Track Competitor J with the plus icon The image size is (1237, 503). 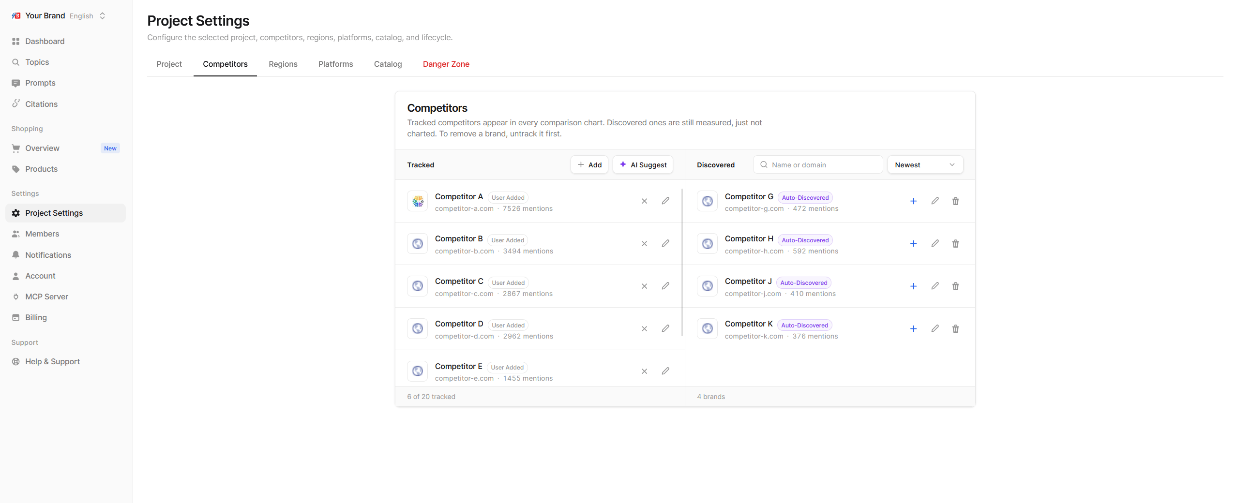pos(913,286)
